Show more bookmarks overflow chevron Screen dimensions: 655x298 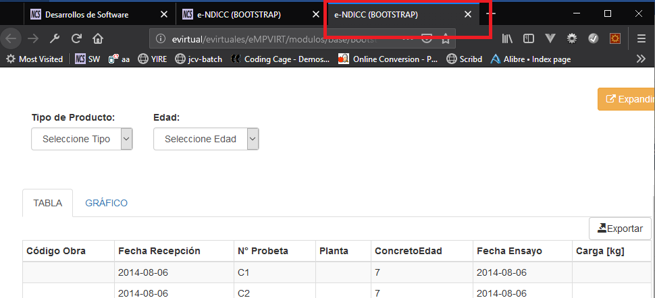point(641,59)
